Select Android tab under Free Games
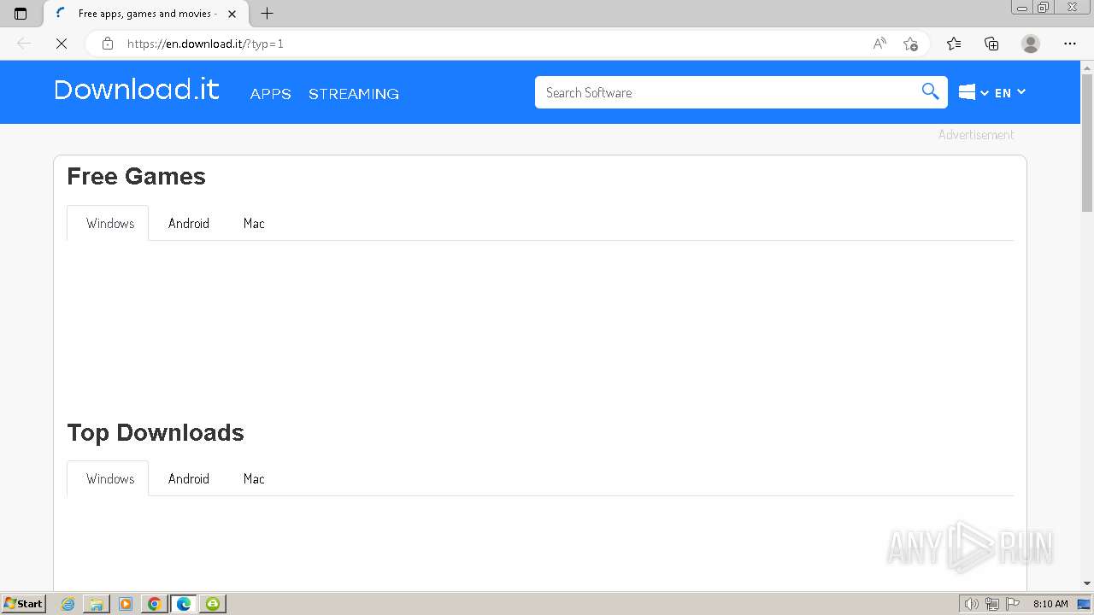Image resolution: width=1094 pixels, height=615 pixels. [x=189, y=223]
